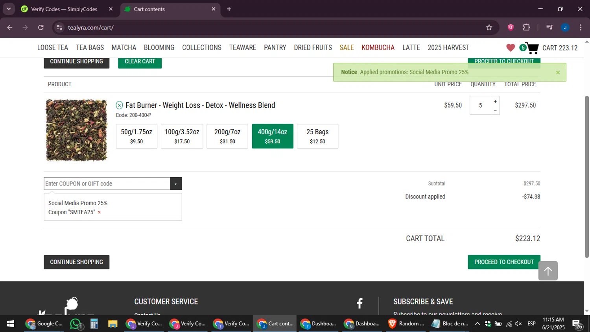Image resolution: width=590 pixels, height=332 pixels.
Task: Increase quantity with plus stepper
Action: point(495,101)
